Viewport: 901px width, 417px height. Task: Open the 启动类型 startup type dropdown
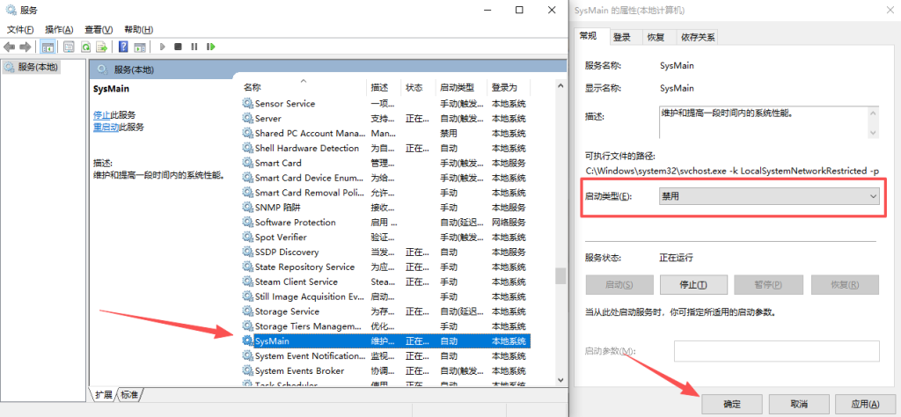769,196
